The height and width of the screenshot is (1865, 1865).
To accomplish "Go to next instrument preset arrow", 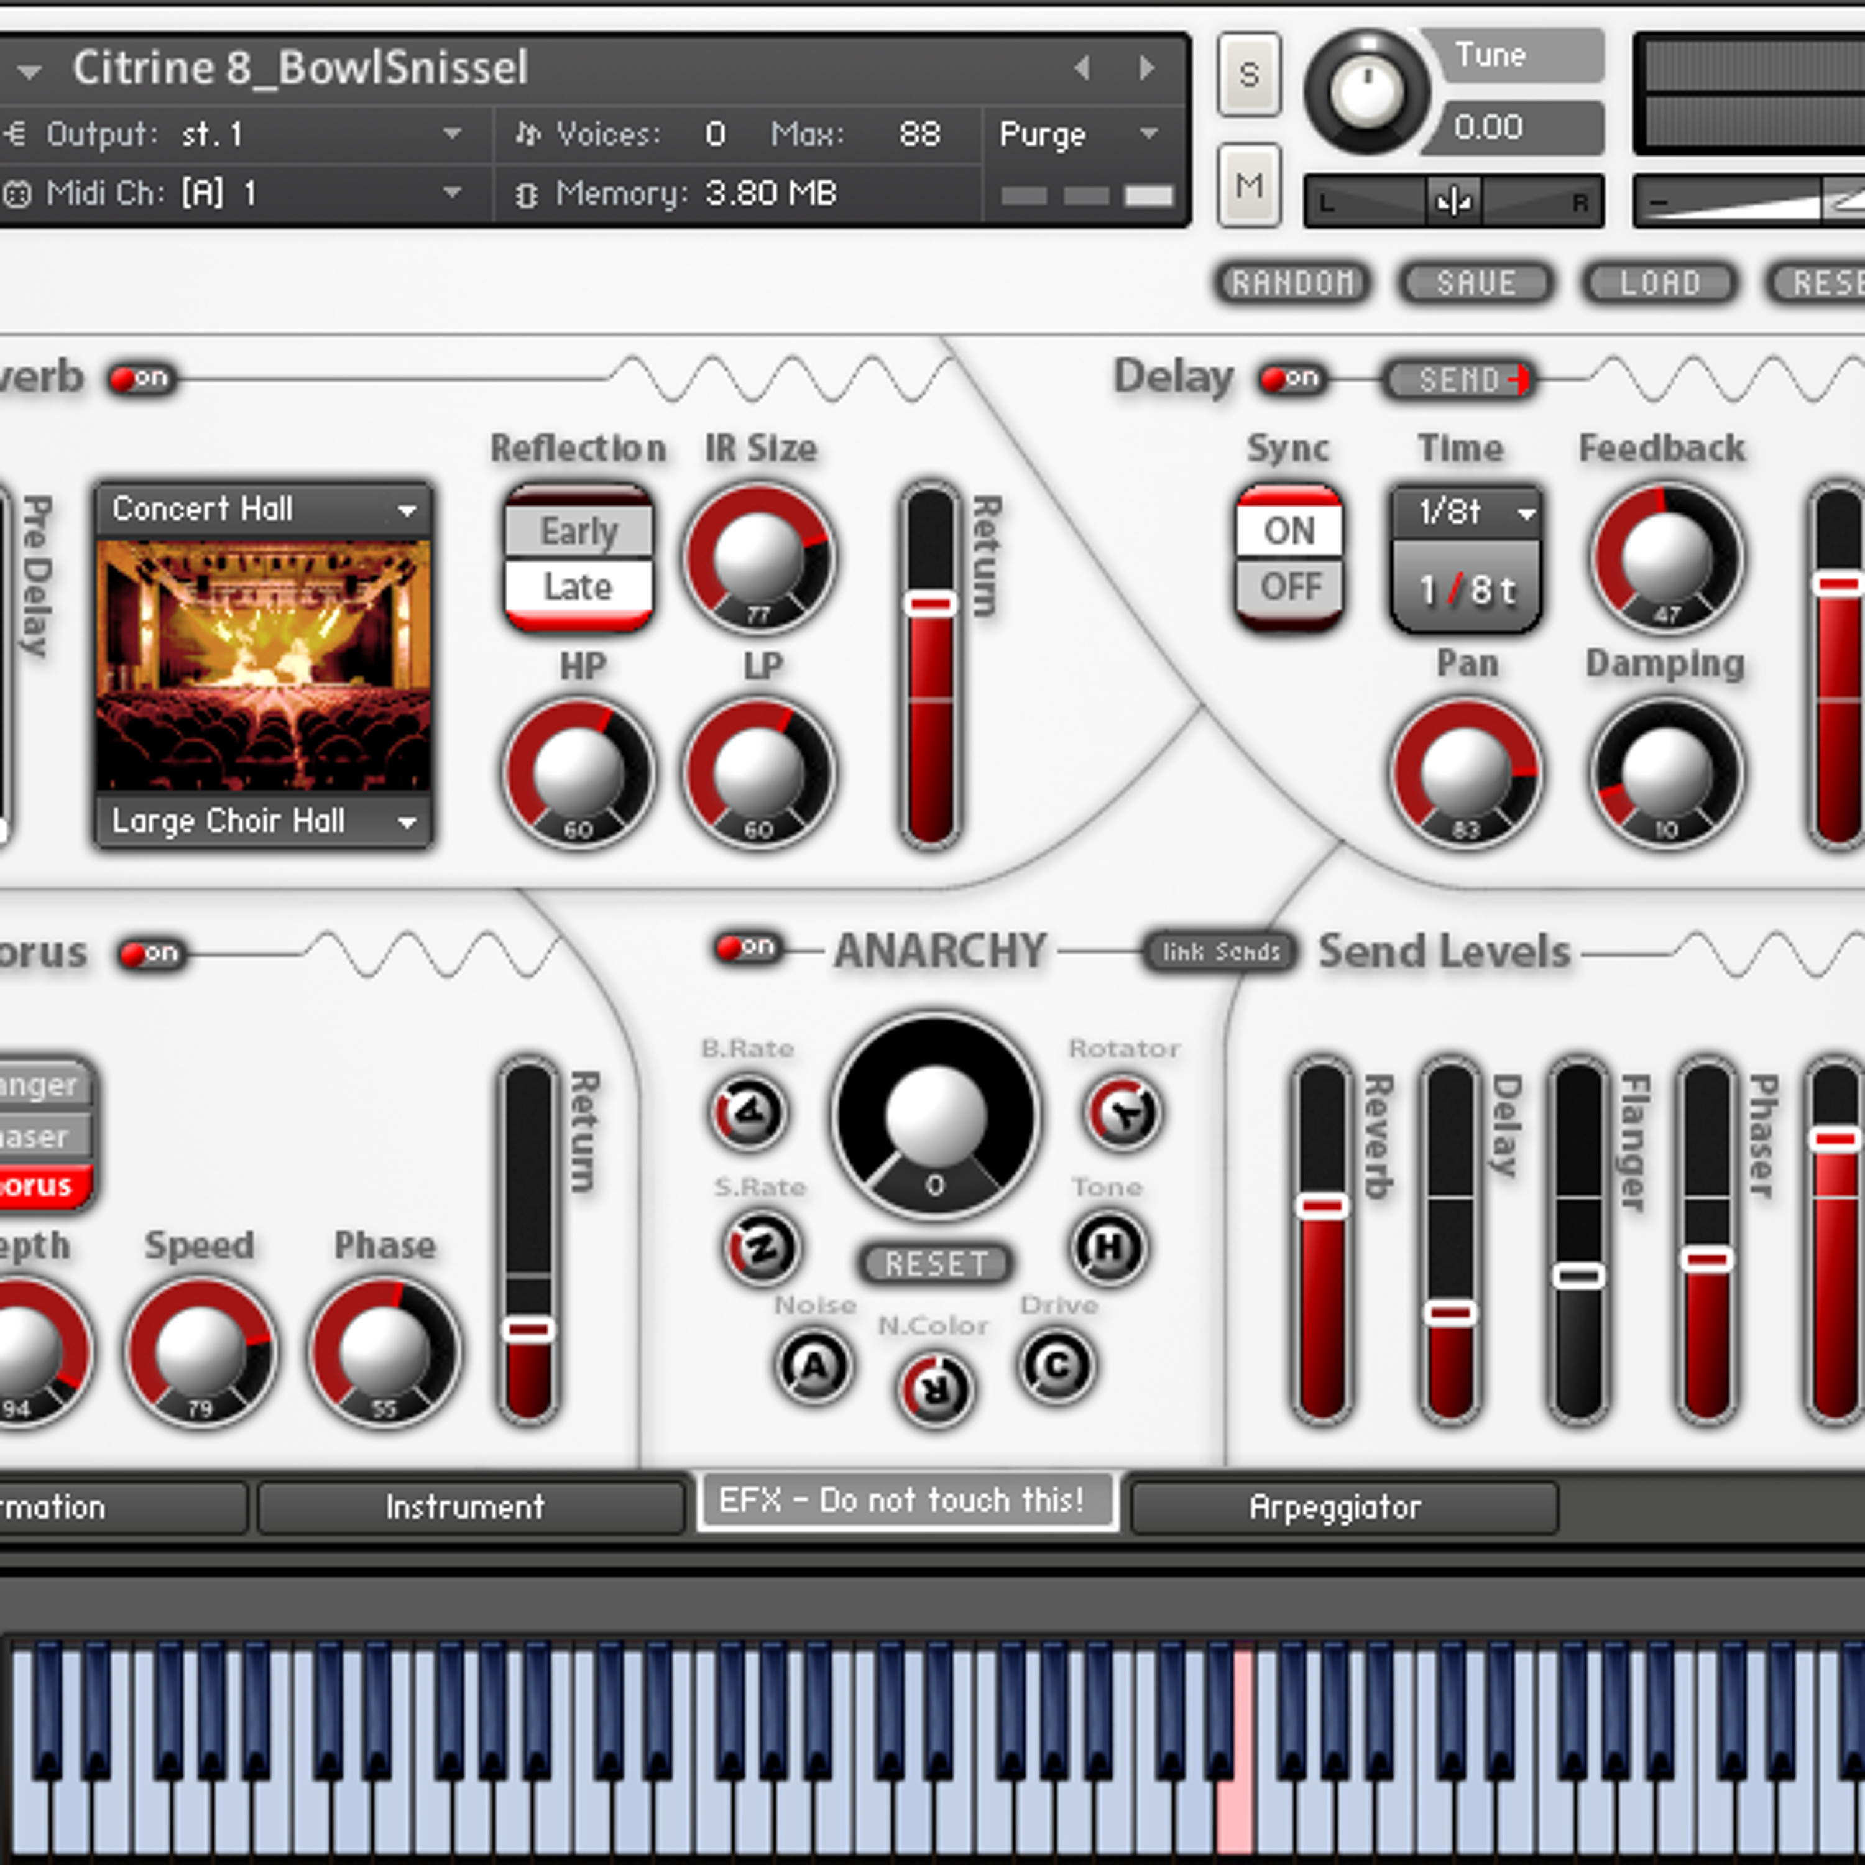I will point(1147,68).
